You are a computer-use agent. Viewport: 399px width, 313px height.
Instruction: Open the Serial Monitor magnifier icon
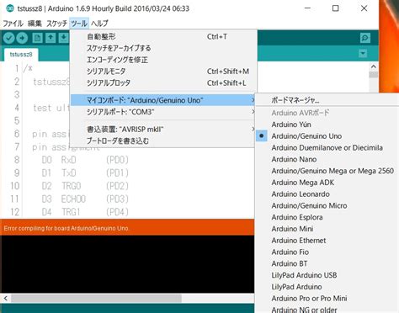pyautogui.click(x=365, y=38)
